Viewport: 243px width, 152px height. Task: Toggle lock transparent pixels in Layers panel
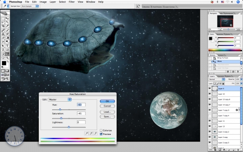tap(215, 83)
